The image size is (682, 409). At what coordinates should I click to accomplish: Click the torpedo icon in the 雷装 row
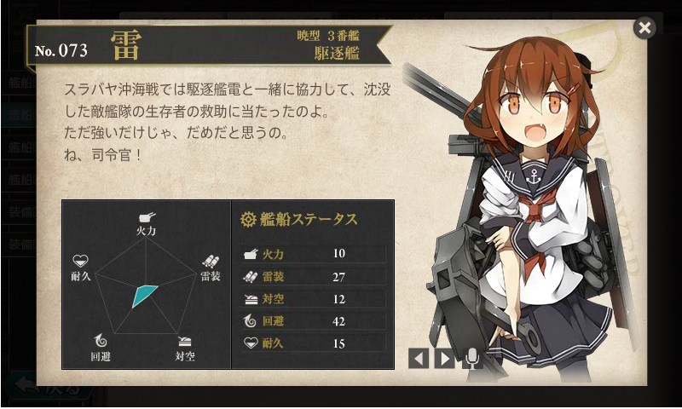[x=250, y=276]
